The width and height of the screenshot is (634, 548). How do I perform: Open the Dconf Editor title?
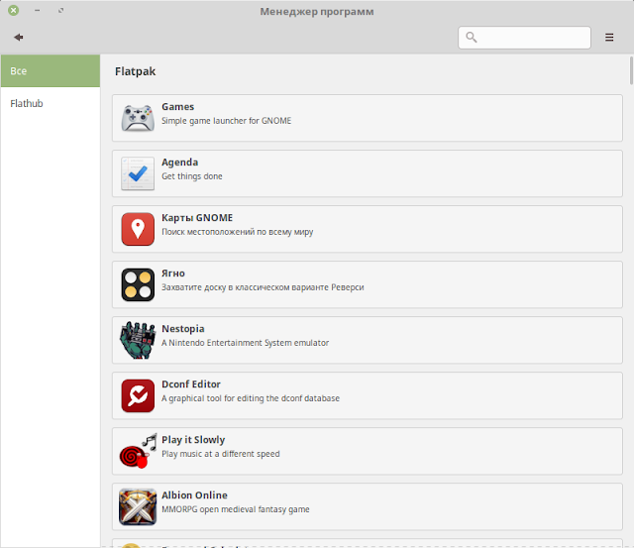pos(191,384)
